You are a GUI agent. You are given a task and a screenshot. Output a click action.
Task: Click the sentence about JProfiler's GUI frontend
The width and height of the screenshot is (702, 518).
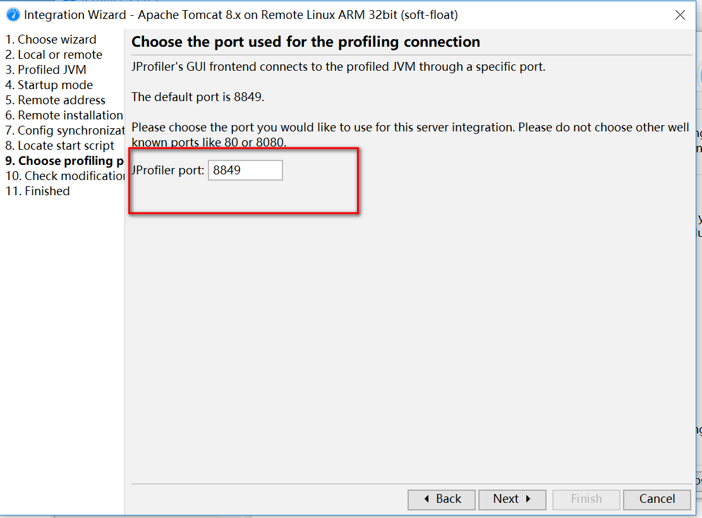click(338, 67)
